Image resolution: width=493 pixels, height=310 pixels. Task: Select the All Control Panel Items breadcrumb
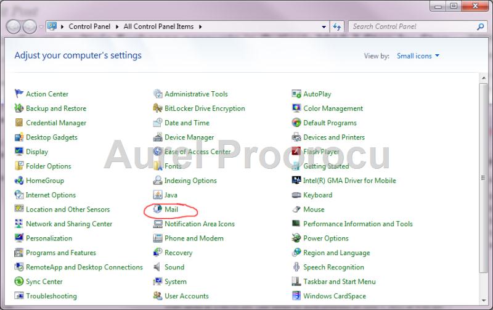point(158,27)
